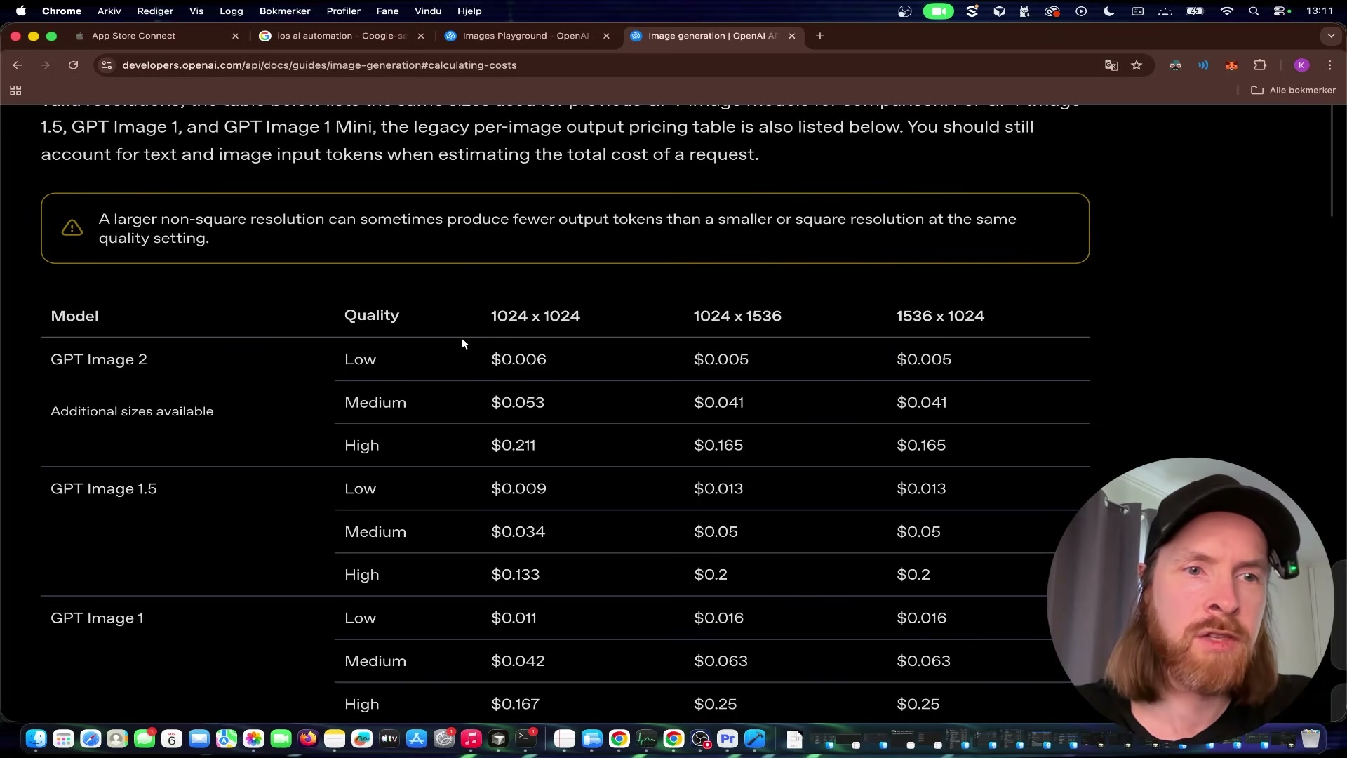Open the Music app in the Dock

tap(471, 739)
